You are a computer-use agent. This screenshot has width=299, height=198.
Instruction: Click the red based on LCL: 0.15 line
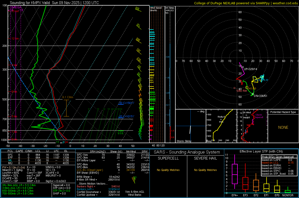[278, 163]
